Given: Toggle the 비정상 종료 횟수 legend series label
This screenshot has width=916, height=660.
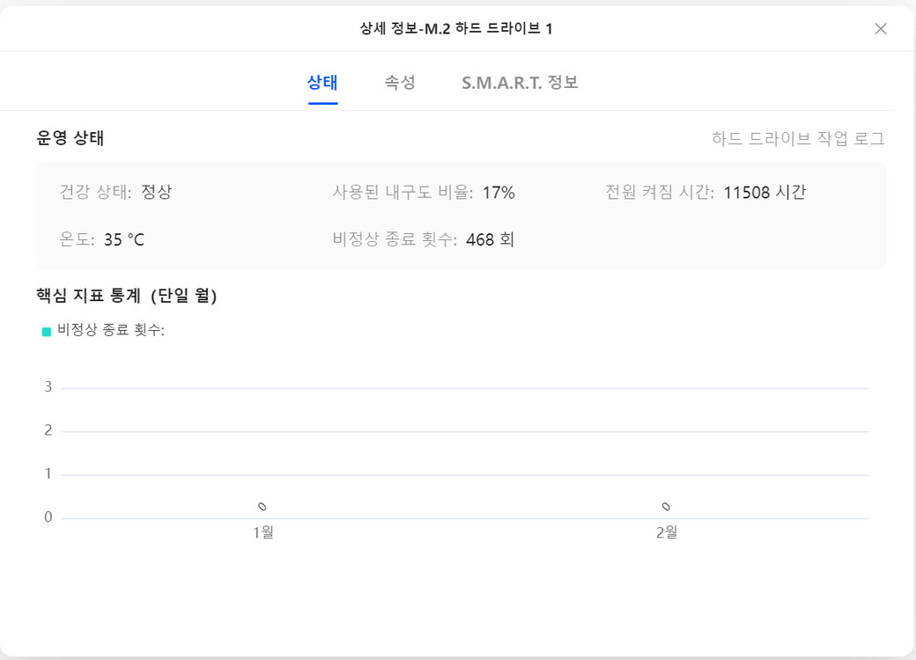Looking at the screenshot, I should click(111, 331).
